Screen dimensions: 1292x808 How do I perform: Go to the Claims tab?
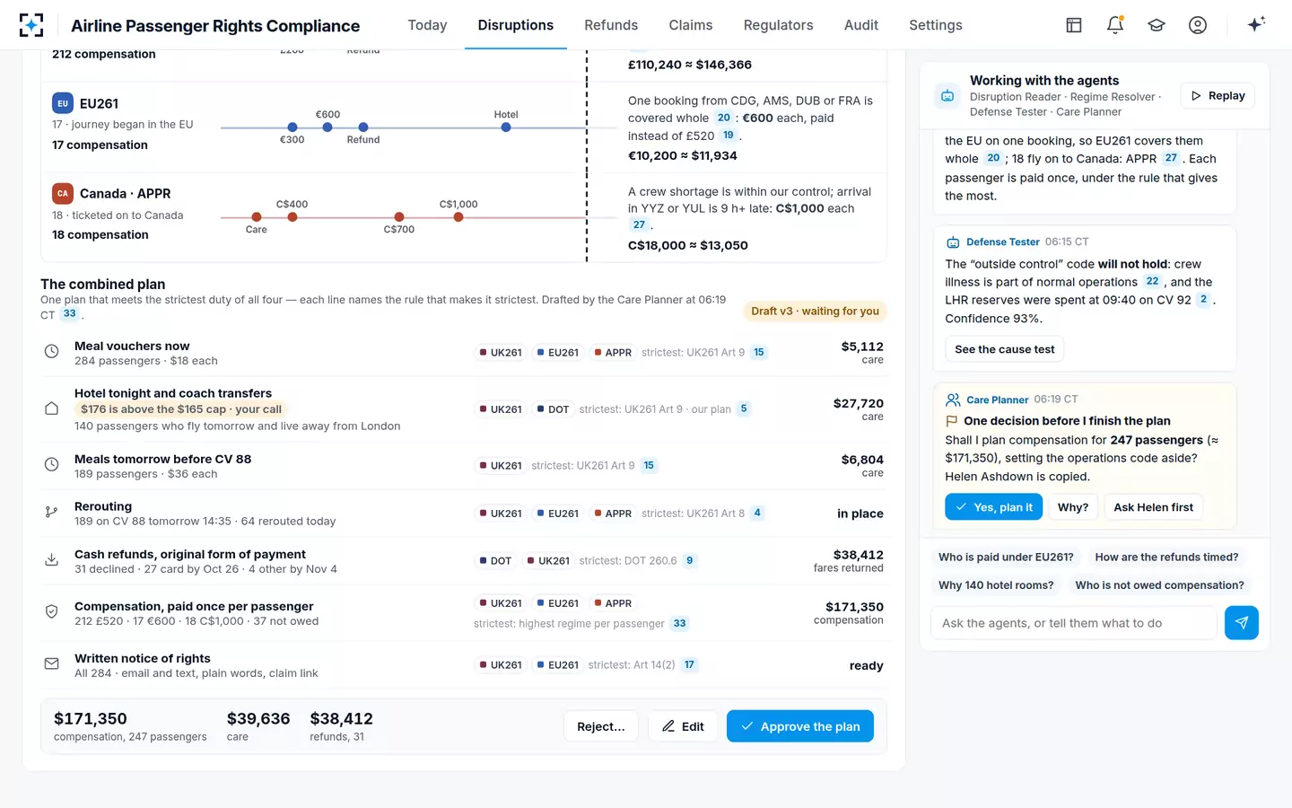point(691,25)
